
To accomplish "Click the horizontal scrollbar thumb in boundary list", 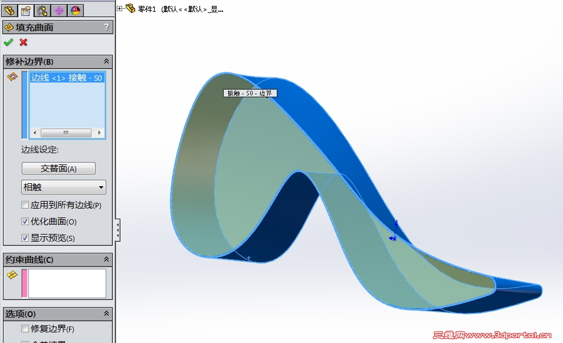I will [x=66, y=133].
